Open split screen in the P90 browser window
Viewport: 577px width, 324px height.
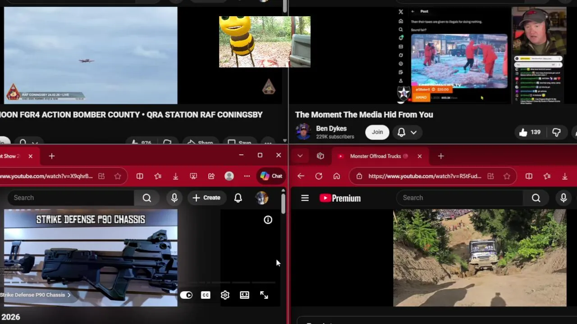pos(140,176)
